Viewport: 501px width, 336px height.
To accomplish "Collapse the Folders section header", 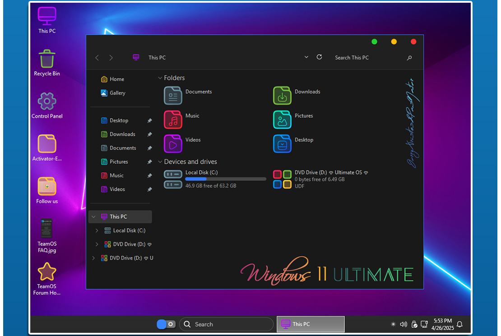I will (160, 78).
